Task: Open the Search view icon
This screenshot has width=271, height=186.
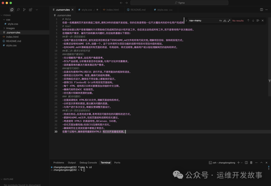Action: tap(18, 10)
